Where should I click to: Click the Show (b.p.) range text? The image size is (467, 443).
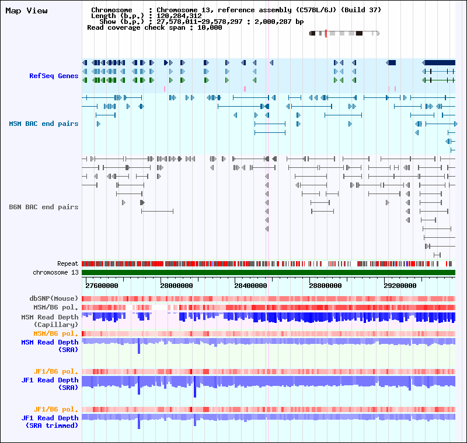tap(201, 22)
